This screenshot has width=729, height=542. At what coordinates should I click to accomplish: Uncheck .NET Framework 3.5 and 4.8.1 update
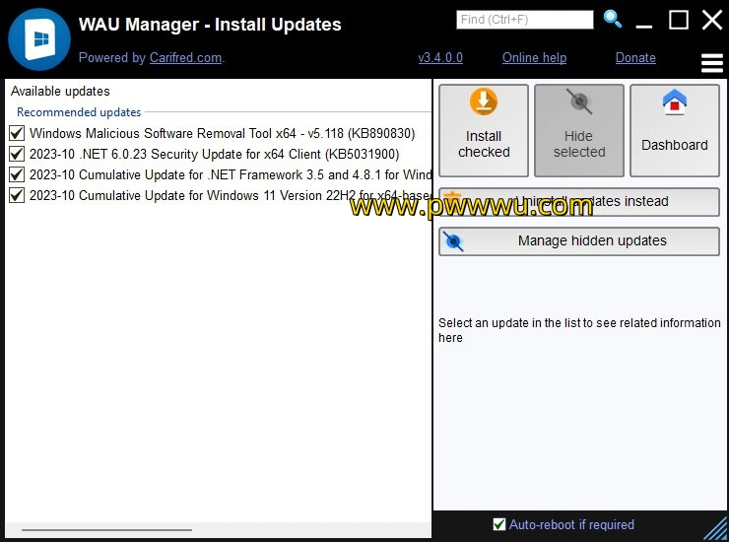pyautogui.click(x=17, y=174)
